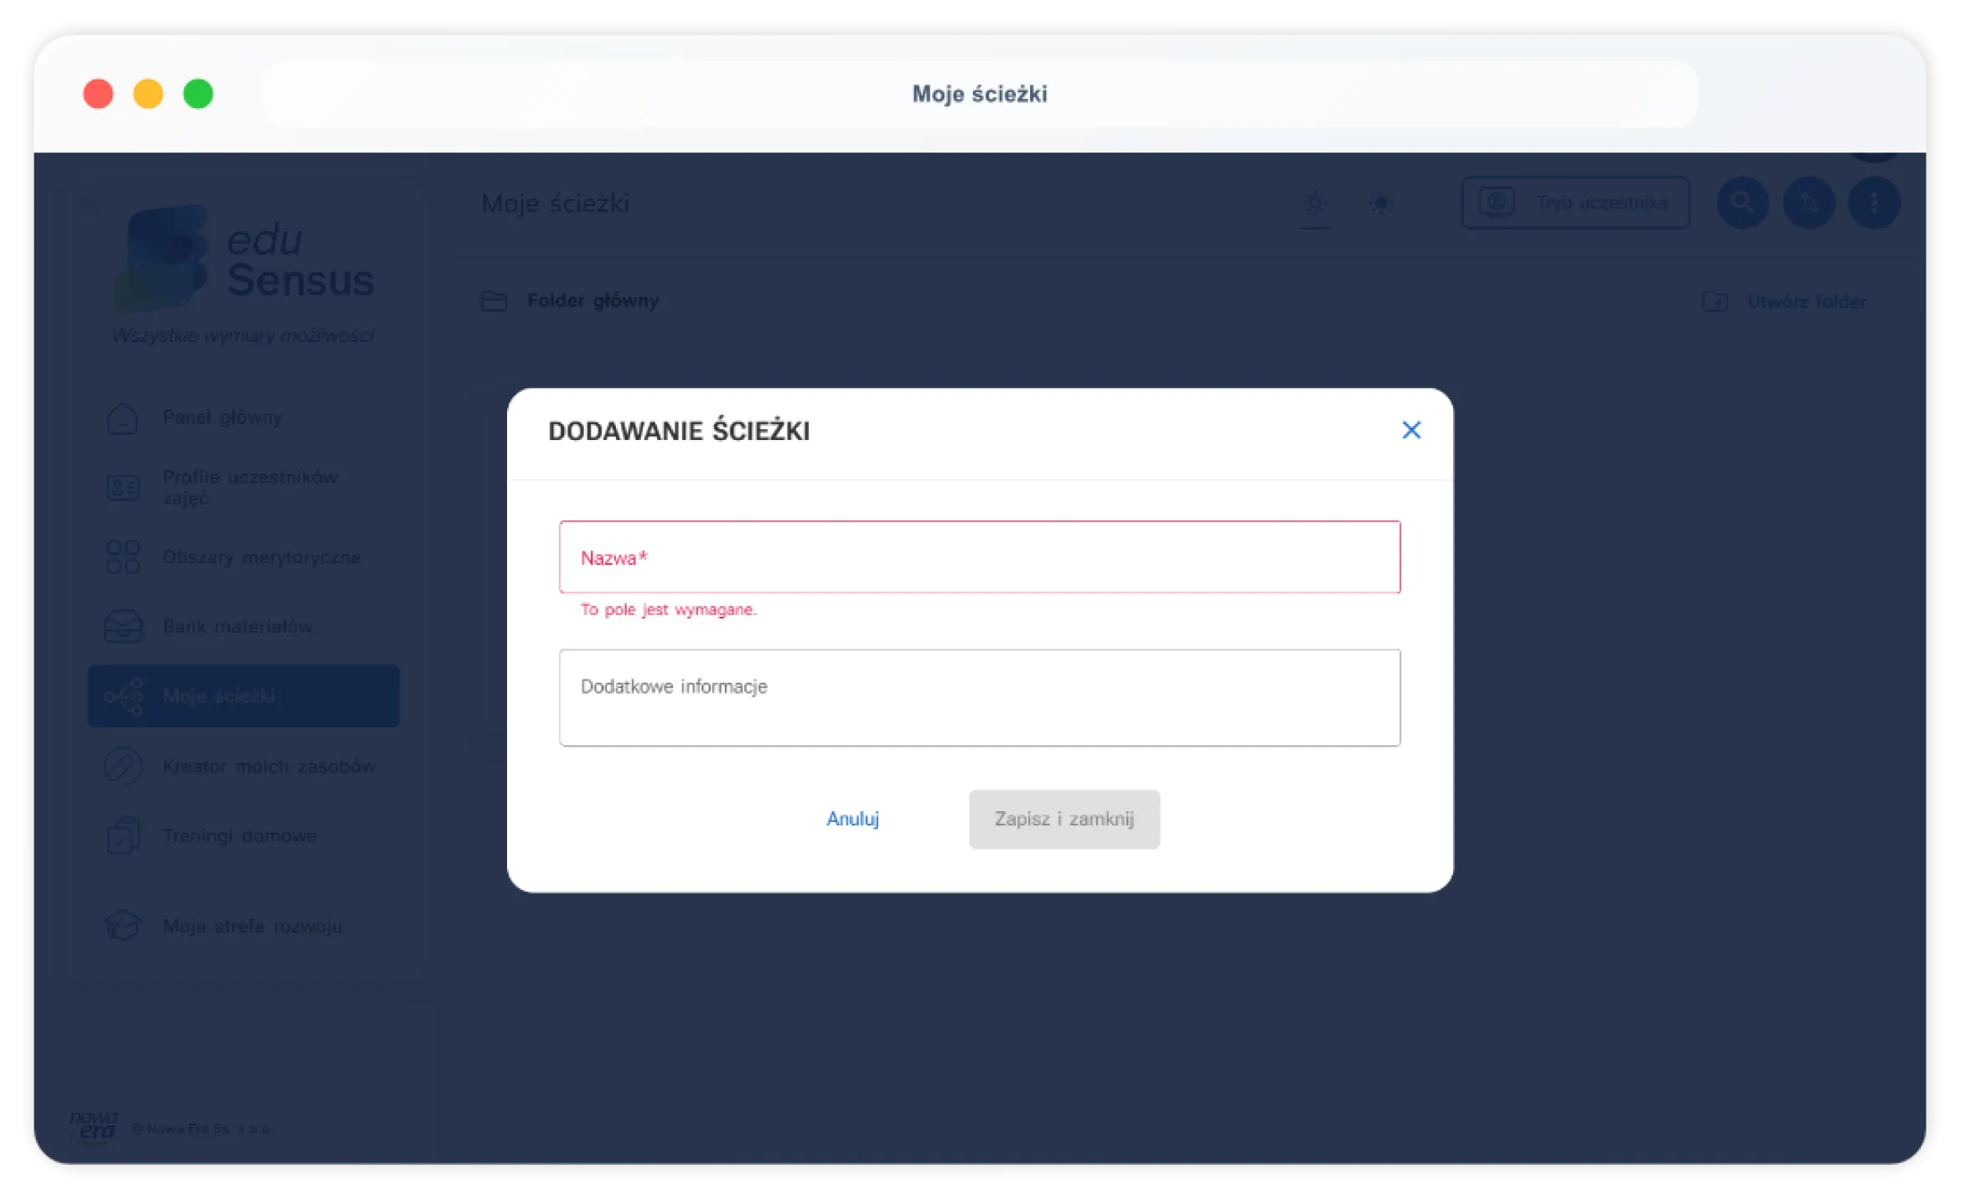Click the Kreator moich zasobów pencil icon

point(122,766)
